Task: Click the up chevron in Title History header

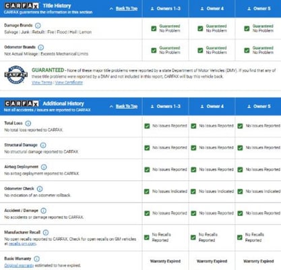Action: coord(111,9)
